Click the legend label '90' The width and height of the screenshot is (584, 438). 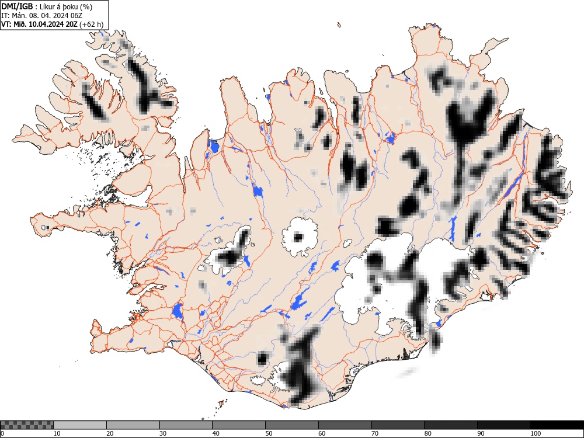coord(481,433)
